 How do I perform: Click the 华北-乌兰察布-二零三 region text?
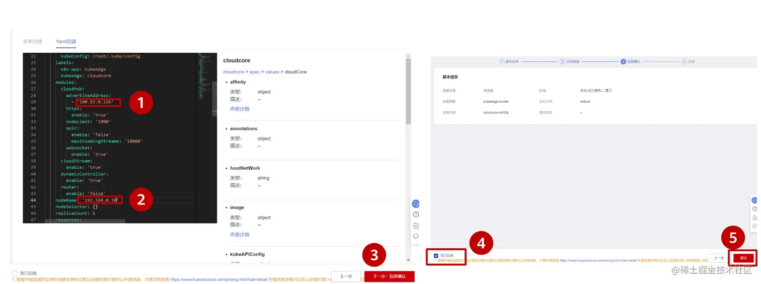click(596, 91)
